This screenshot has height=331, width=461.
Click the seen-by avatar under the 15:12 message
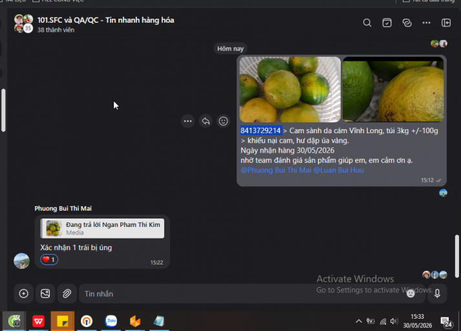click(443, 193)
